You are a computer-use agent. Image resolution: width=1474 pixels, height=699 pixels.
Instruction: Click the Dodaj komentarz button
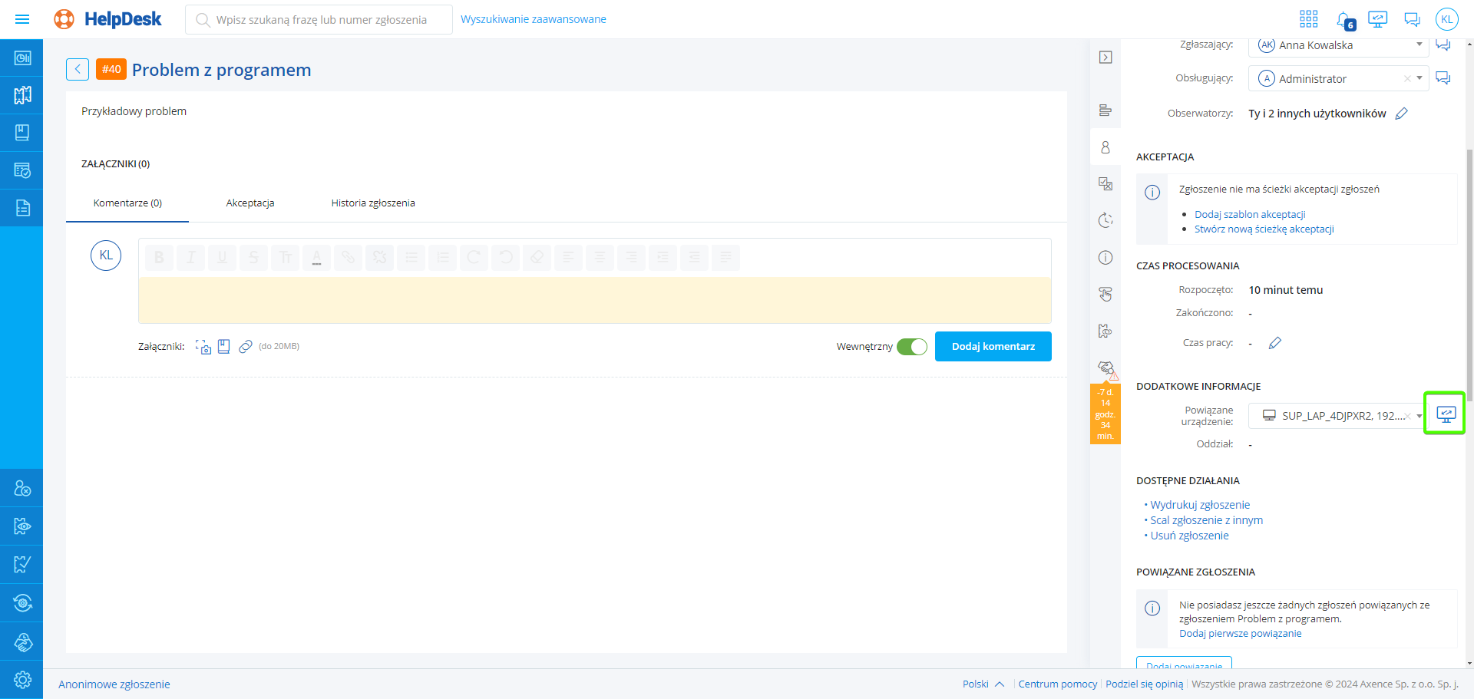point(993,347)
